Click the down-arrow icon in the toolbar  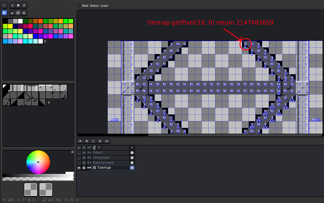point(12,5)
